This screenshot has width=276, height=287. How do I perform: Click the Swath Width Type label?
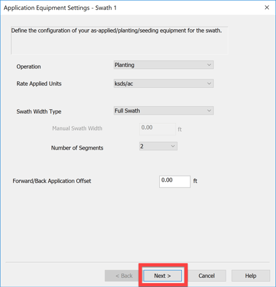coord(39,111)
